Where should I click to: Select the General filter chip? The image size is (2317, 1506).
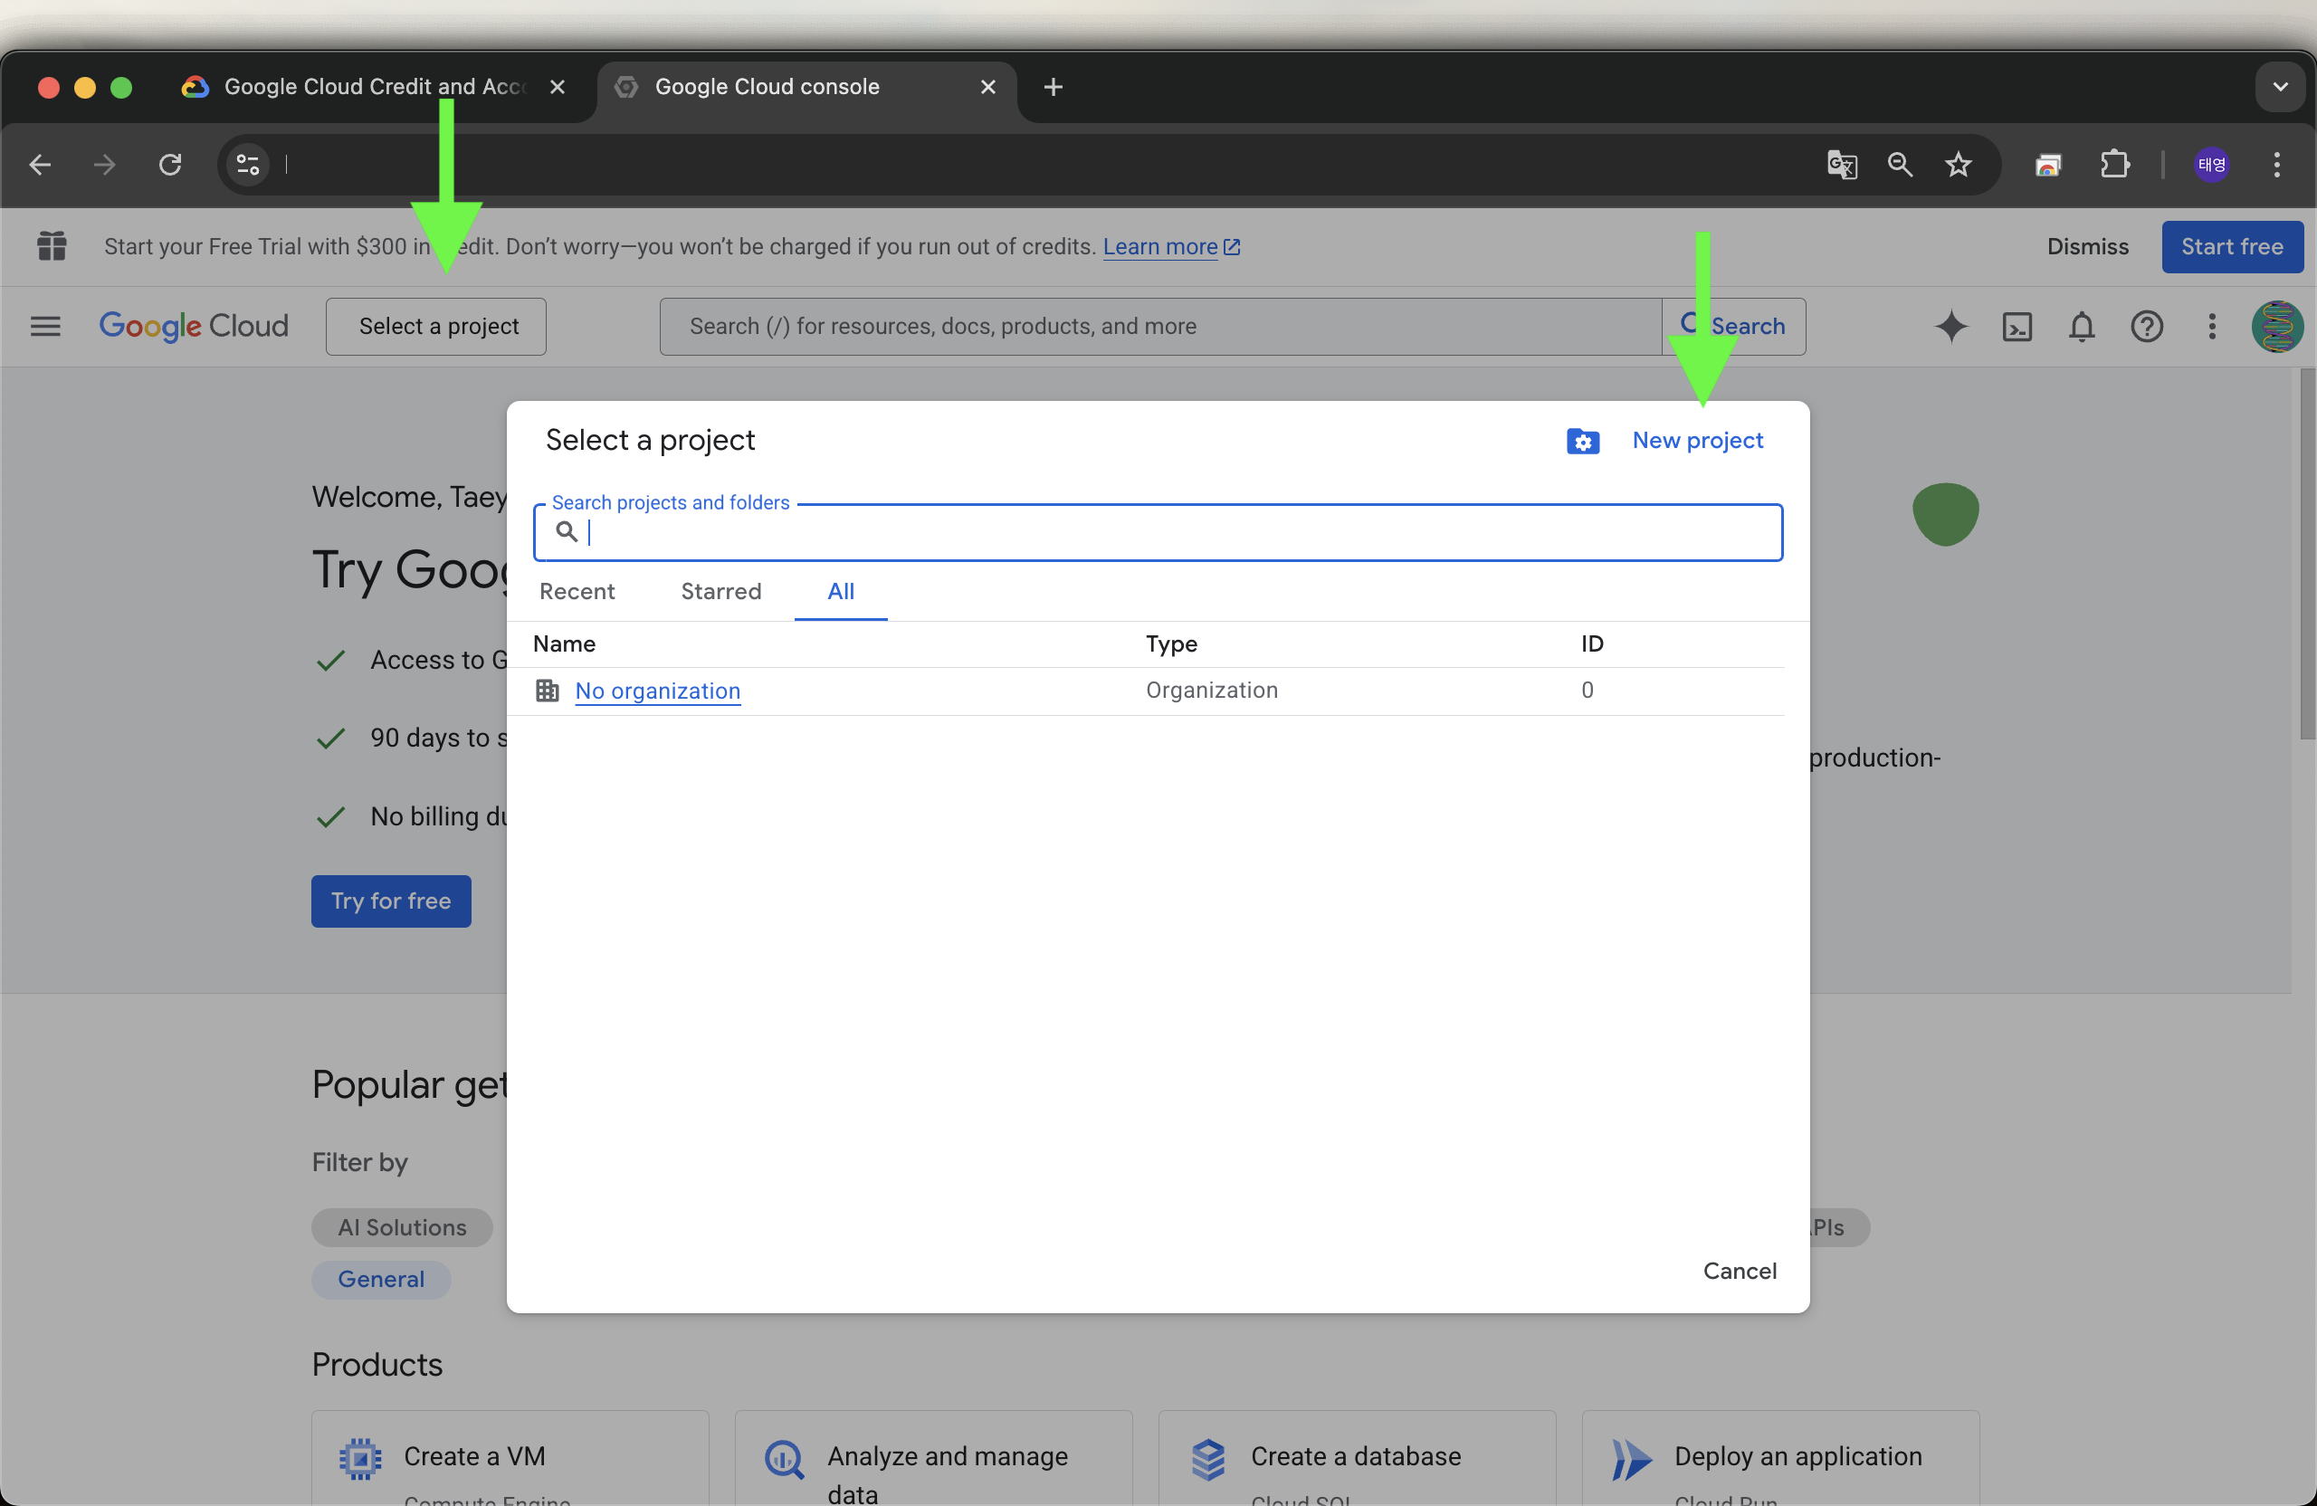381,1278
